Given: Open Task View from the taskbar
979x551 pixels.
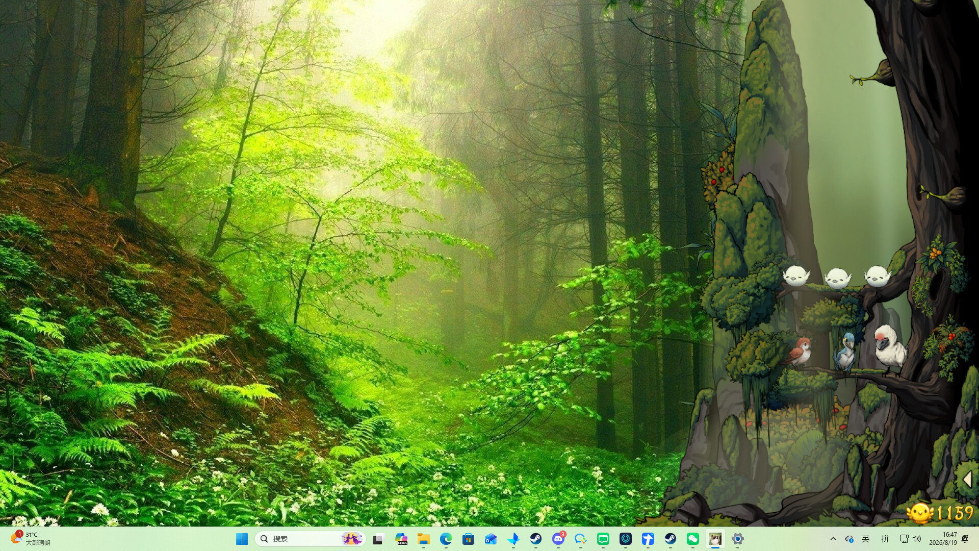Looking at the screenshot, I should pyautogui.click(x=378, y=539).
